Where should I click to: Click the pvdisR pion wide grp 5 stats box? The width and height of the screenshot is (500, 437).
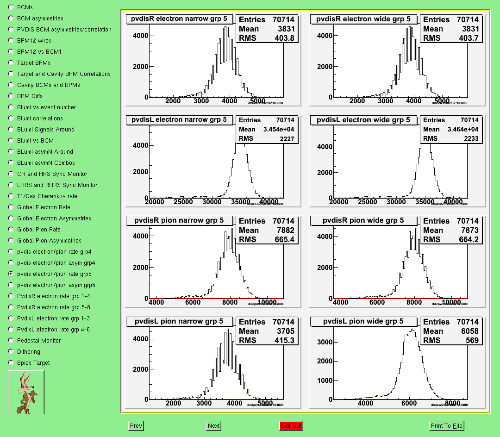[451, 230]
